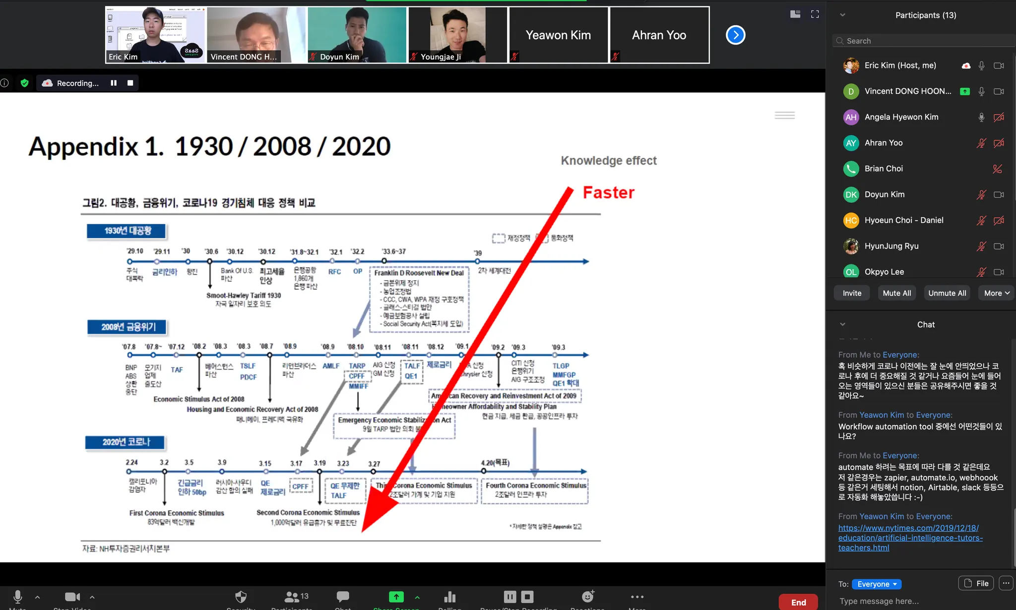The width and height of the screenshot is (1016, 610).
Task: Toggle Stop Video camera button
Action: tap(72, 597)
